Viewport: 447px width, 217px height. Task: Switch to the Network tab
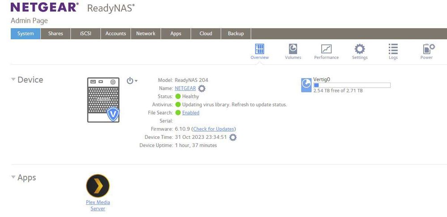coord(146,33)
